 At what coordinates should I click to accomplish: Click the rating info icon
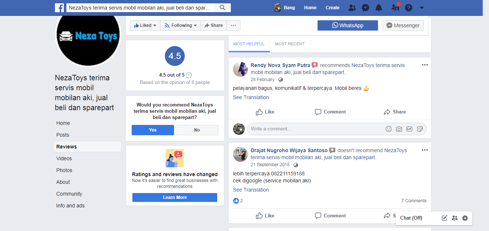coord(189,75)
